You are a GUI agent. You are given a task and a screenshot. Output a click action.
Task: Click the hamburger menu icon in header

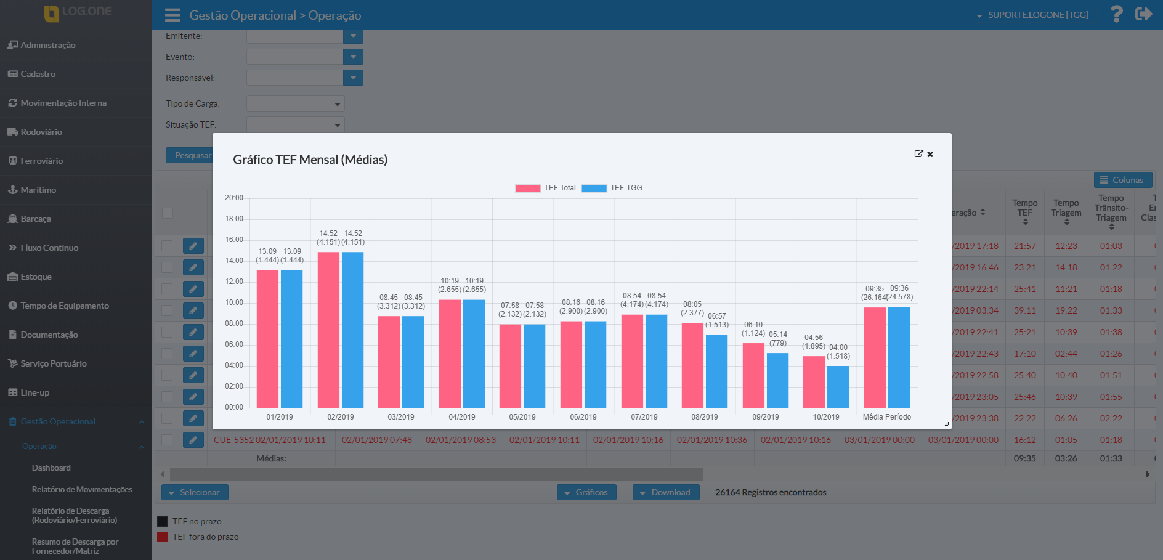click(x=172, y=15)
